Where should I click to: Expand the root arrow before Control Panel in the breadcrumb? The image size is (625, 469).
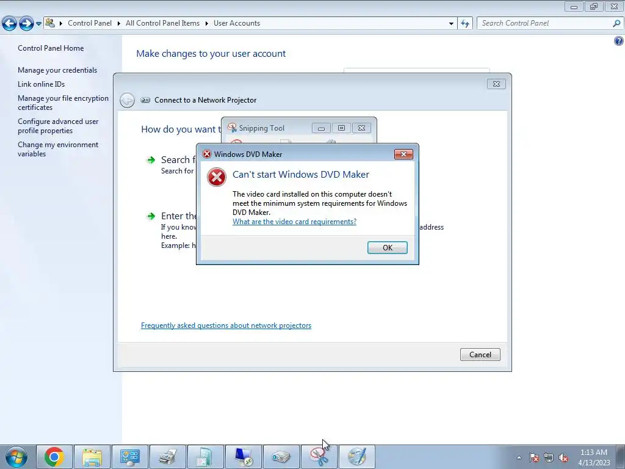coord(61,24)
